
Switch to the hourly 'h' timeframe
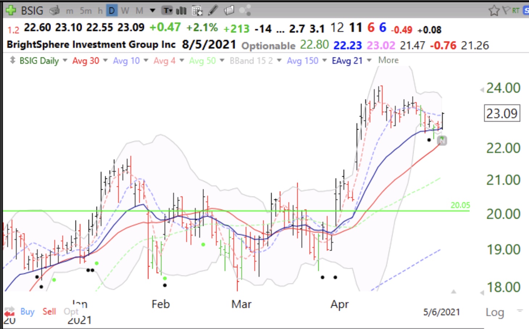(x=100, y=11)
